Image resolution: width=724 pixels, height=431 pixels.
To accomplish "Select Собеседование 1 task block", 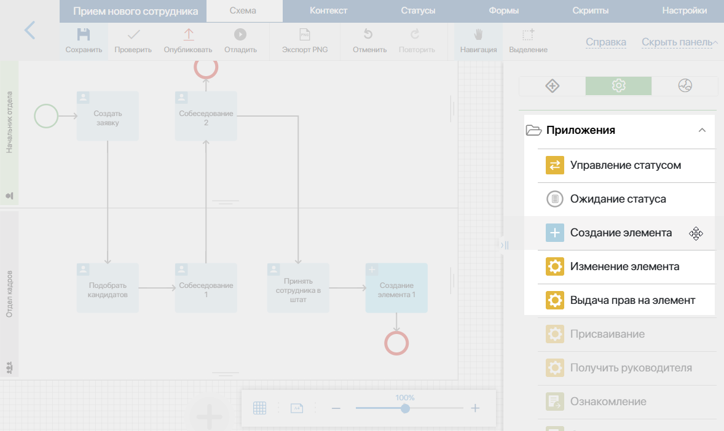I will pyautogui.click(x=206, y=288).
